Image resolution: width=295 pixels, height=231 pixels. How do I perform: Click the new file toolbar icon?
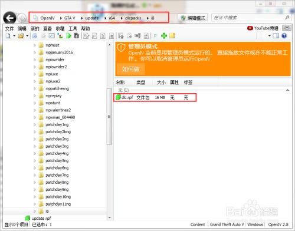pyautogui.click(x=8, y=36)
